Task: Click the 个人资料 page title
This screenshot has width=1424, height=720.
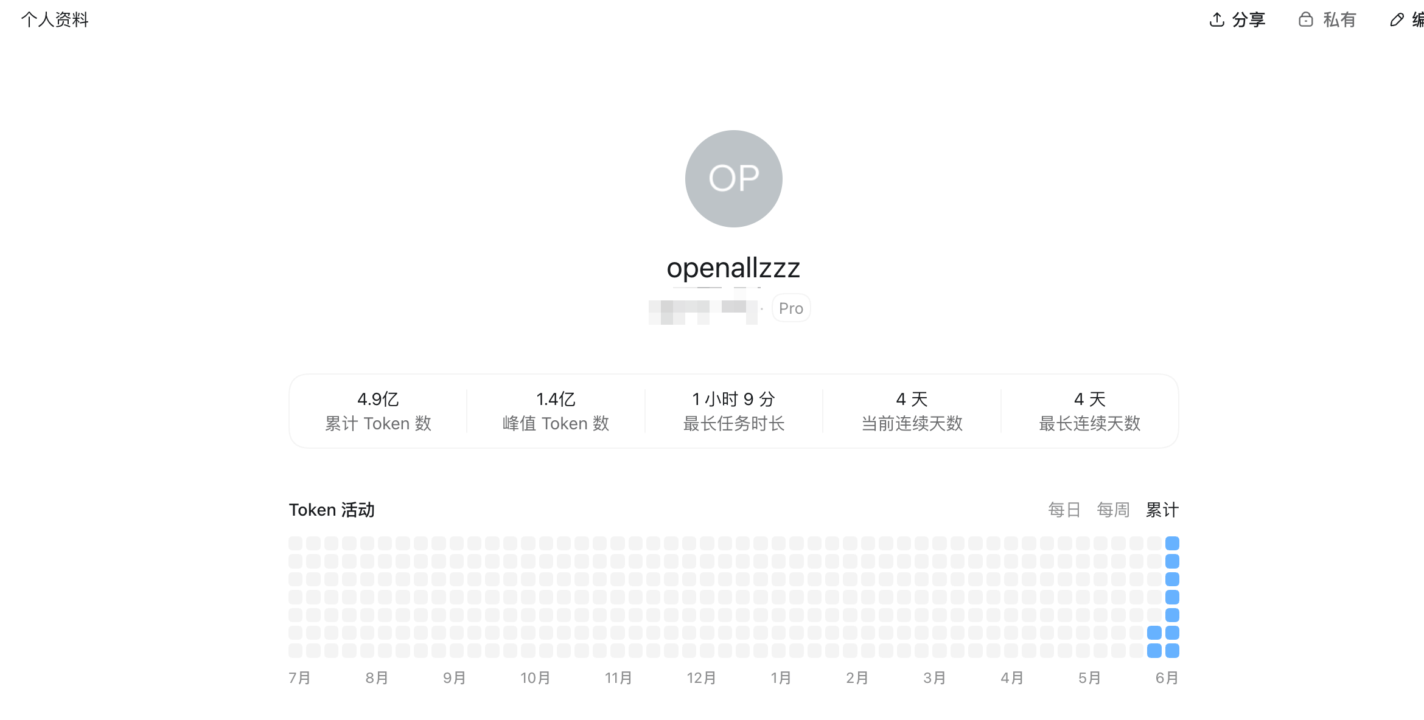Action: pyautogui.click(x=55, y=19)
